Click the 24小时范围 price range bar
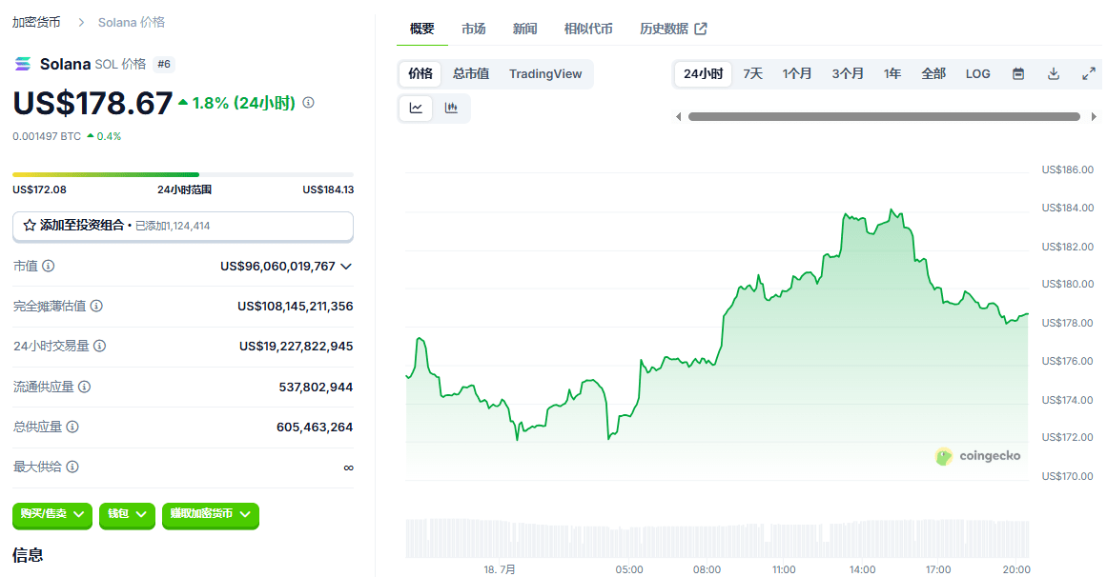1107x577 pixels. [x=183, y=175]
